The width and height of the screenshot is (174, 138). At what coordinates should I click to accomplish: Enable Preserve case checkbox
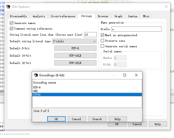pyautogui.click(x=102, y=41)
